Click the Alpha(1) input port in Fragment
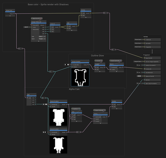The width and height of the screenshot is (166, 158). click(145, 80)
